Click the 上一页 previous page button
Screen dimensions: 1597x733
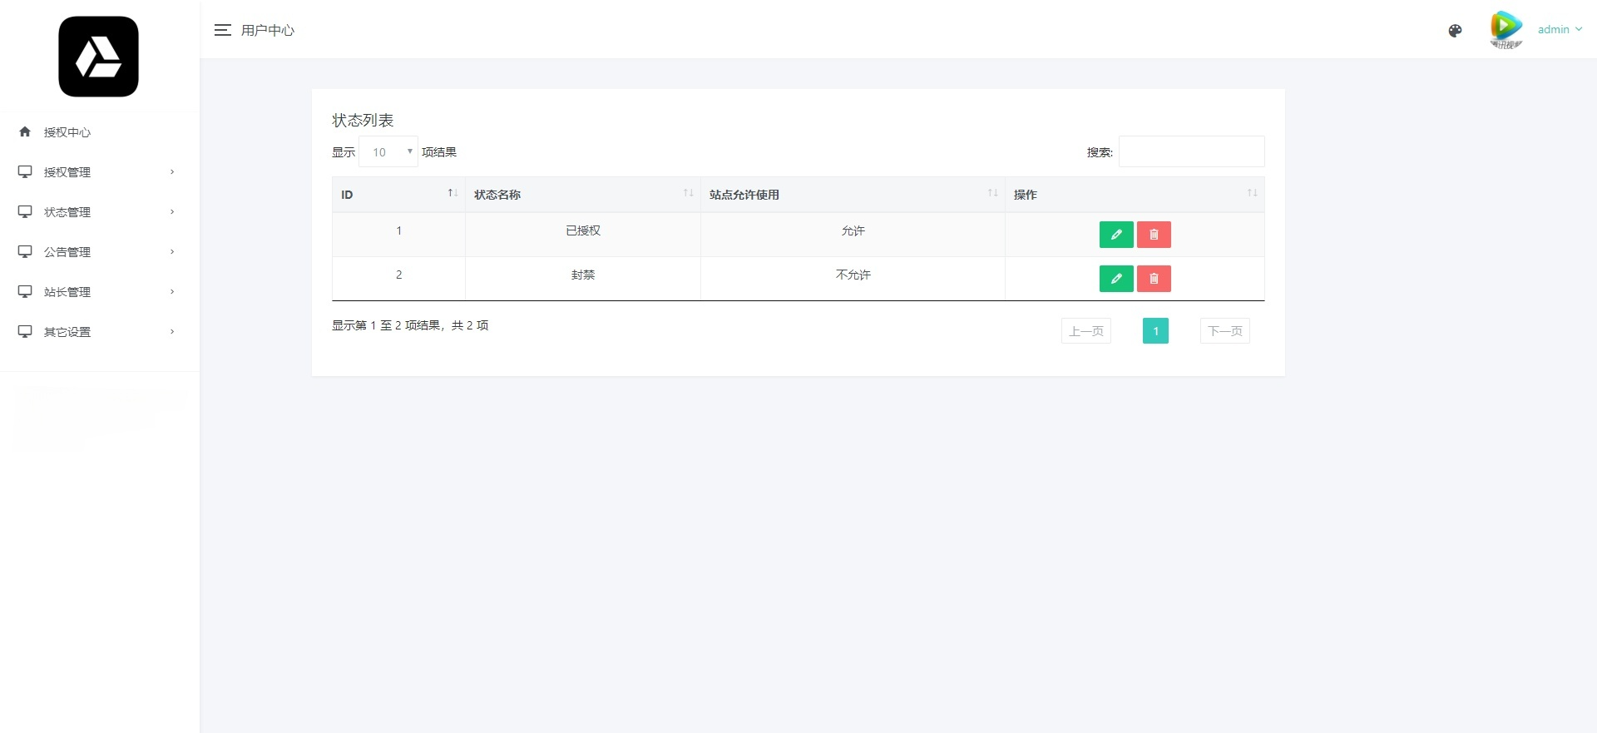coord(1085,331)
